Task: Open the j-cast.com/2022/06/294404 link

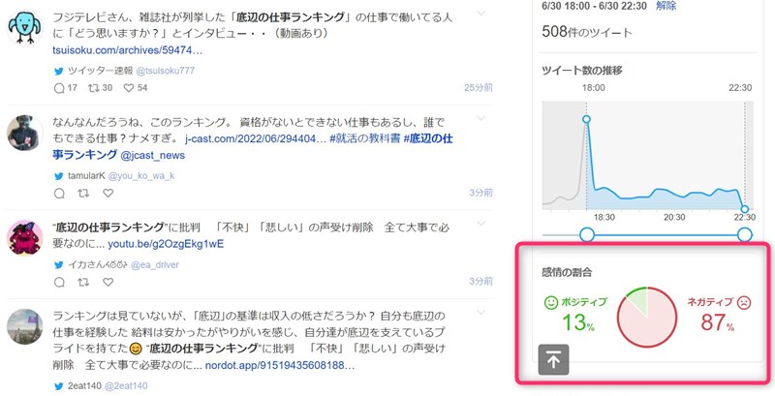Action: click(x=256, y=139)
